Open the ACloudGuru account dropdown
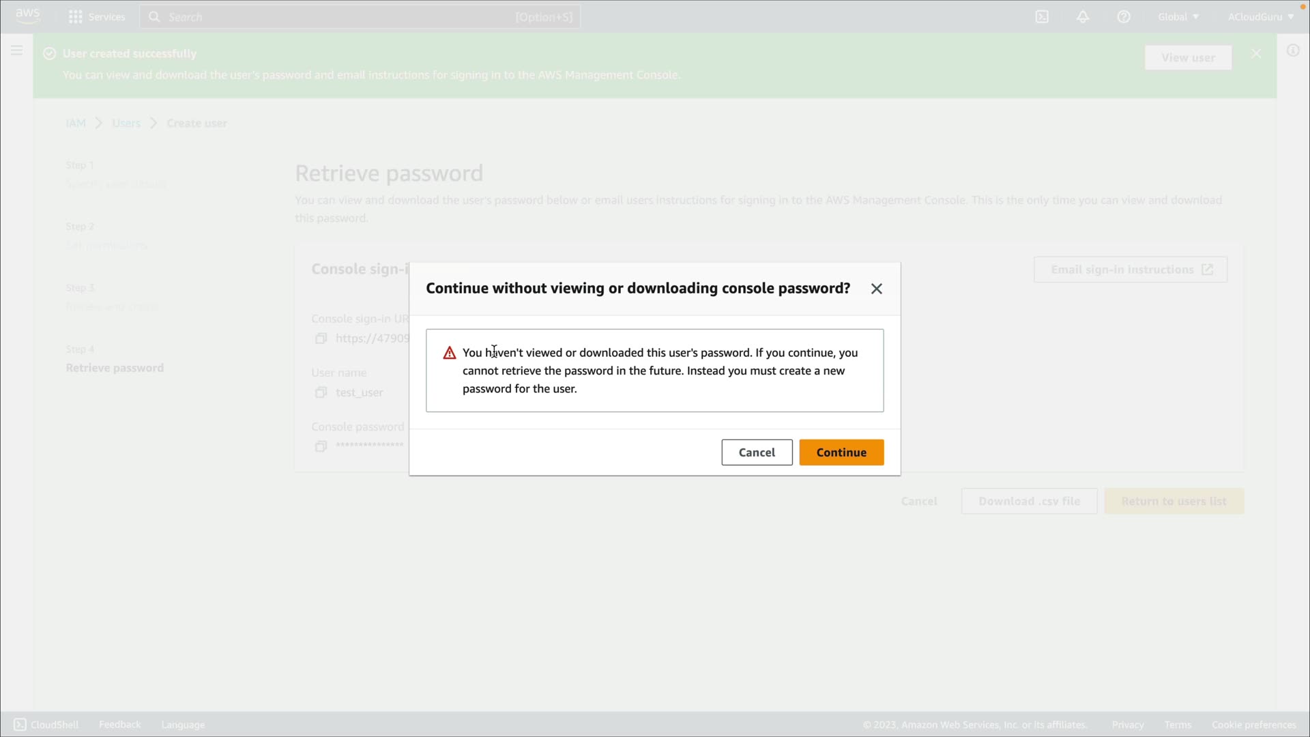This screenshot has width=1310, height=737. [x=1260, y=16]
